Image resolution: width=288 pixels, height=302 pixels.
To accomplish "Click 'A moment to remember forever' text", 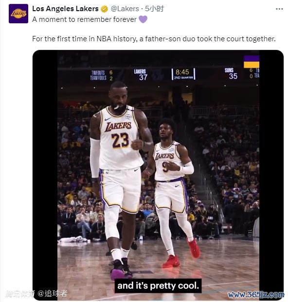I will [84, 19].
